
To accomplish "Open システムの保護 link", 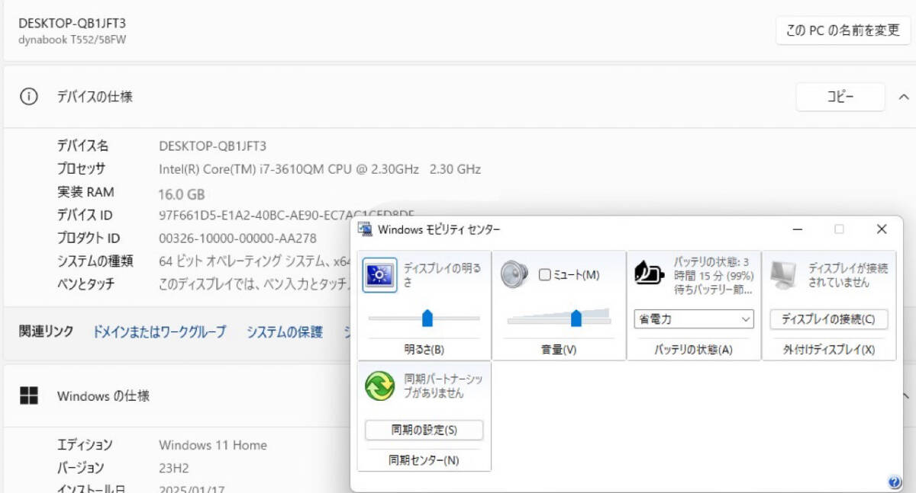I will (285, 331).
